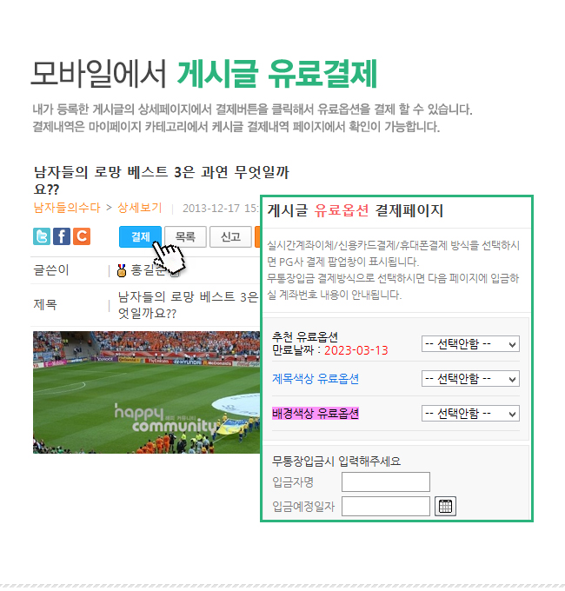Share the post via Facebook icon
Screen dimensions: 565x591
tap(62, 236)
